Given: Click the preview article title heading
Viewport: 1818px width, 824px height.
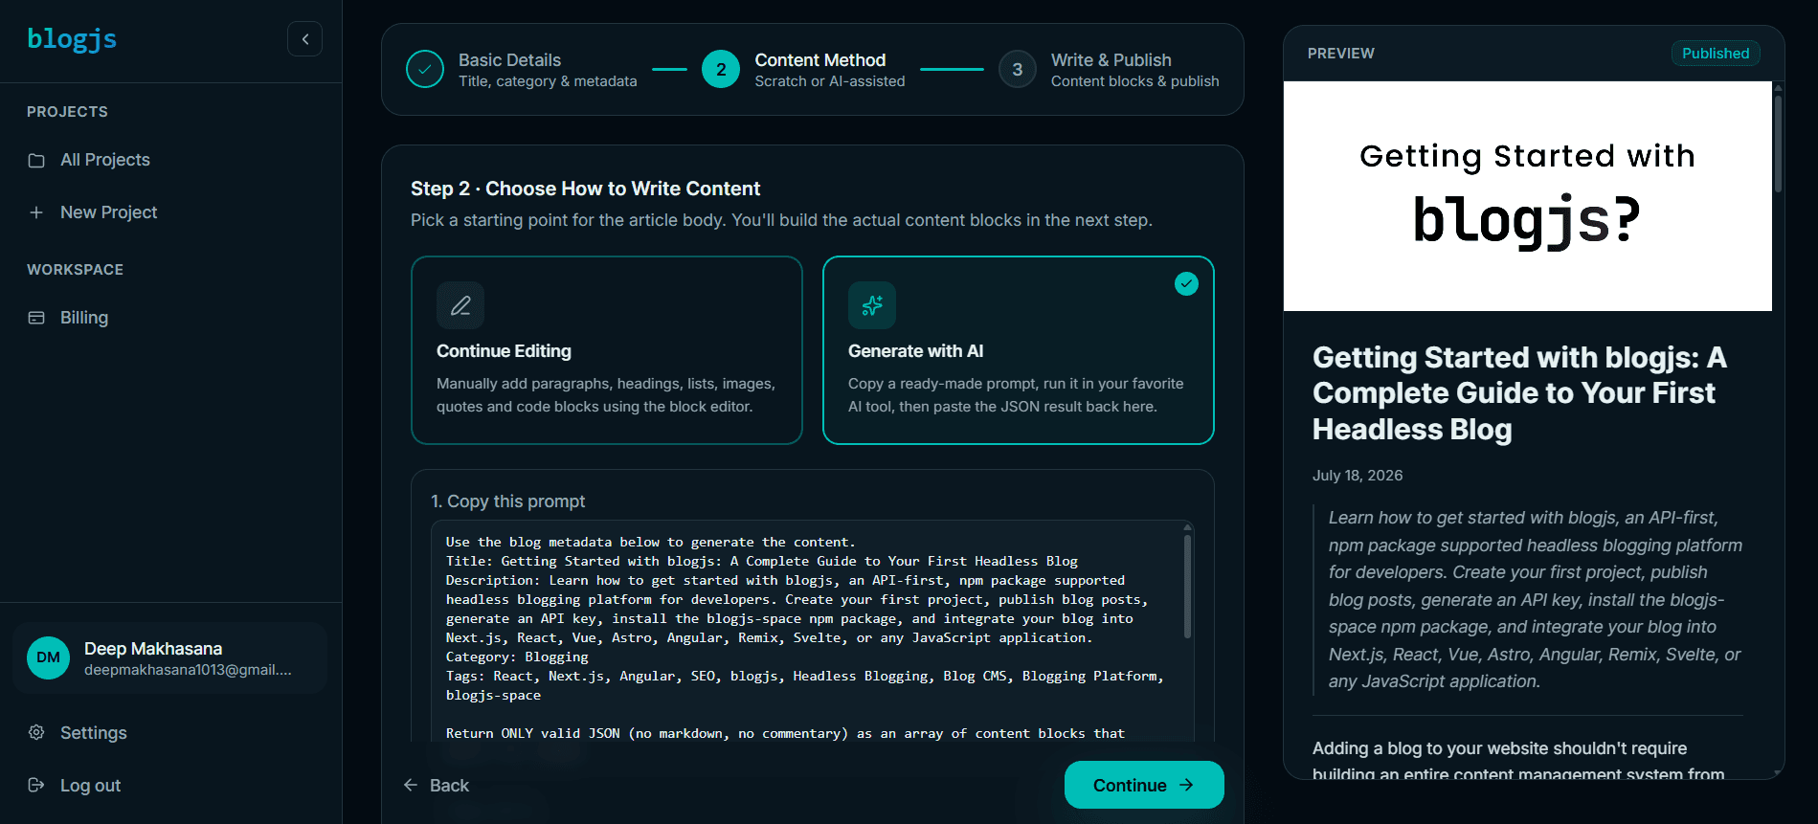Looking at the screenshot, I should (x=1519, y=393).
